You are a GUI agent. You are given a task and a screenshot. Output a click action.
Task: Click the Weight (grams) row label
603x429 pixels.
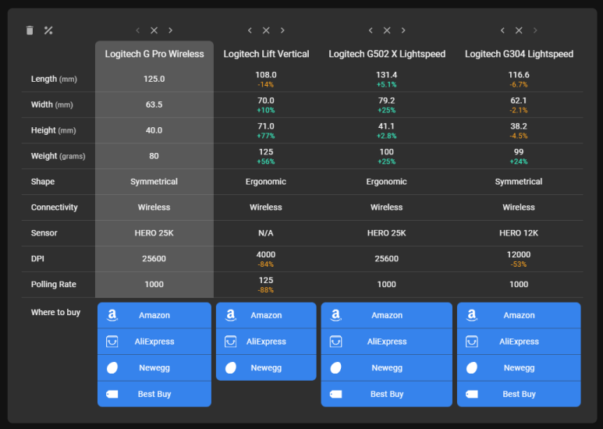(x=58, y=156)
